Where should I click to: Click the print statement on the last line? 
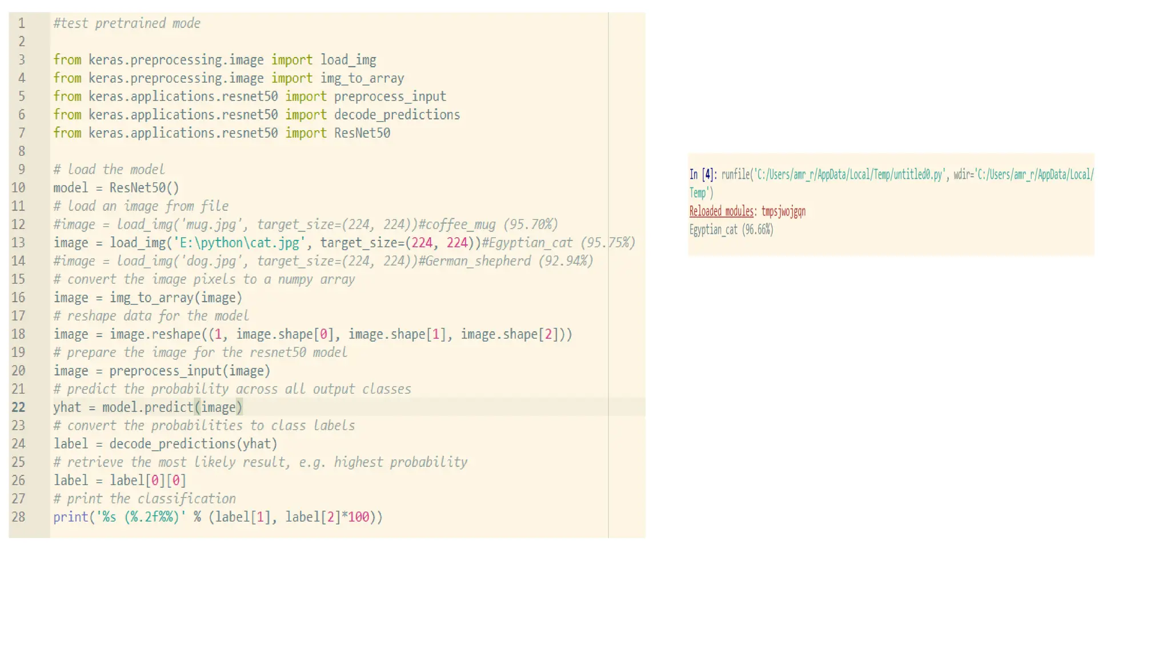coord(218,517)
